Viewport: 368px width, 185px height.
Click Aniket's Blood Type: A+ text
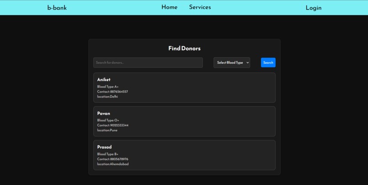[108, 87]
